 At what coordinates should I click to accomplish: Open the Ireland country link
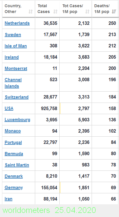(12, 57)
